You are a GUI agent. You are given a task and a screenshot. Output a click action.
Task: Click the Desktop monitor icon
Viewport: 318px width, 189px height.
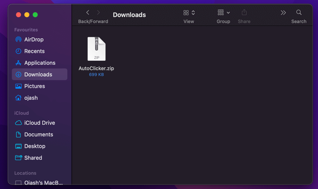pos(19,146)
